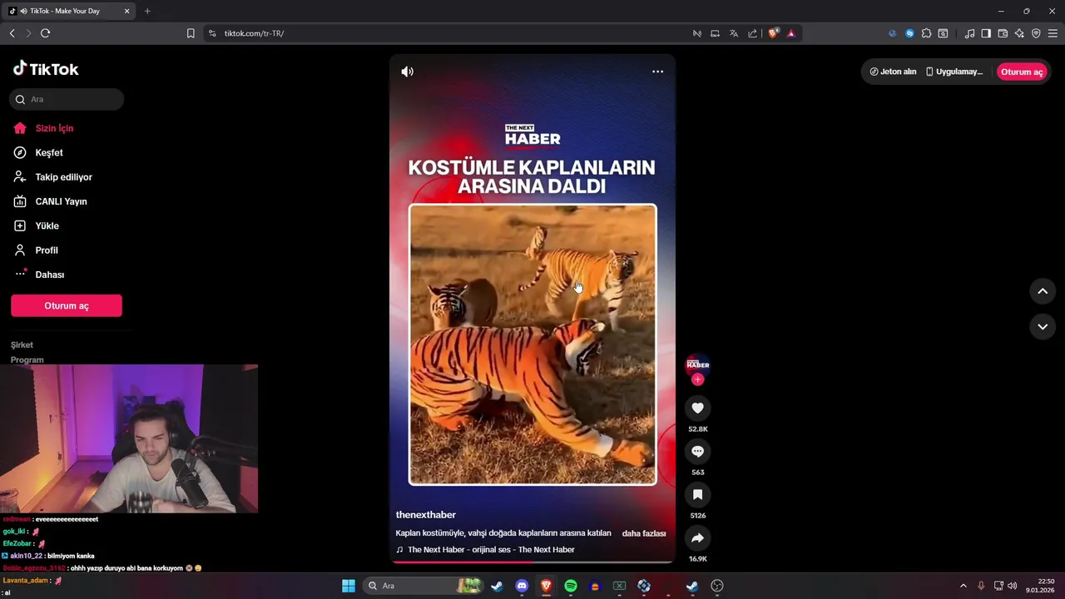The width and height of the screenshot is (1065, 599).
Task: Go to the next video with down arrow
Action: tap(1043, 327)
